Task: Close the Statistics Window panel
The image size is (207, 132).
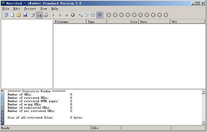Action: click(2, 91)
